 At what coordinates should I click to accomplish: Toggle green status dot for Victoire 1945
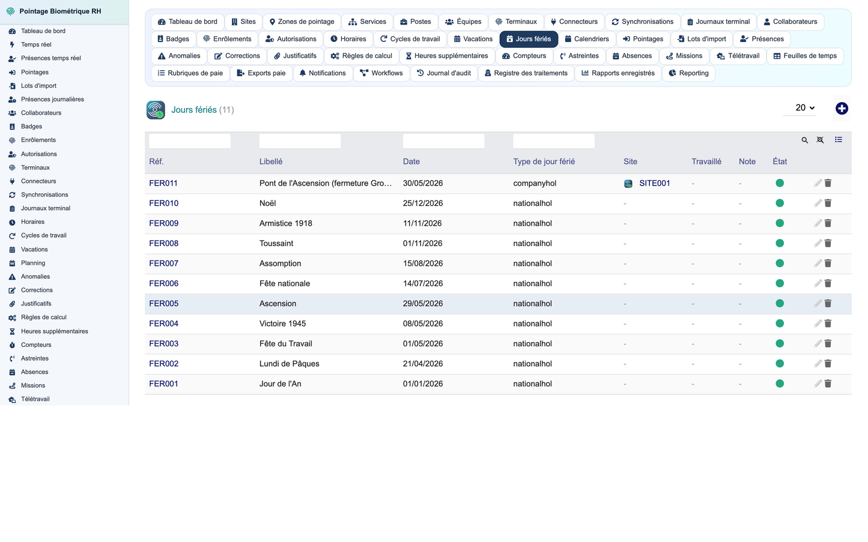pos(780,324)
